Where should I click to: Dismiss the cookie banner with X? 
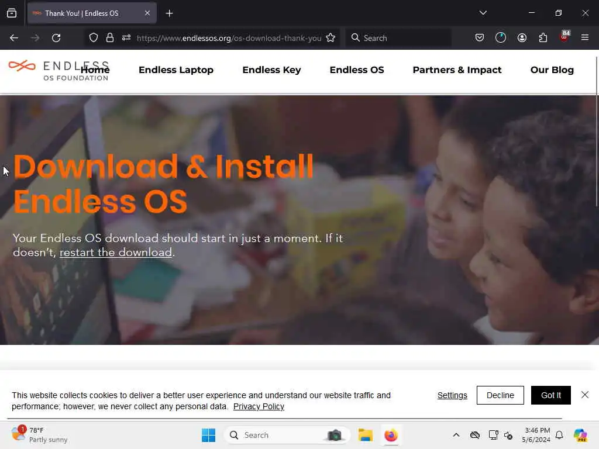coord(585,395)
